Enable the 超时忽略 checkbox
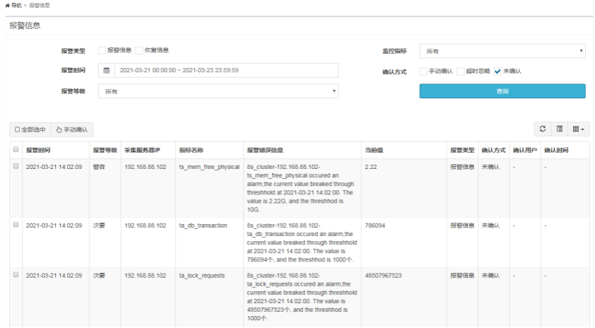Image resolution: width=595 pixels, height=328 pixels. (460, 71)
